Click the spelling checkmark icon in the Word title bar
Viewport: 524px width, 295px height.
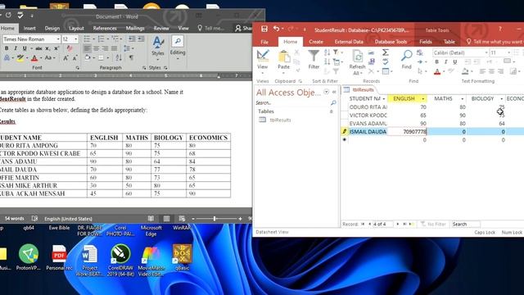20,15
